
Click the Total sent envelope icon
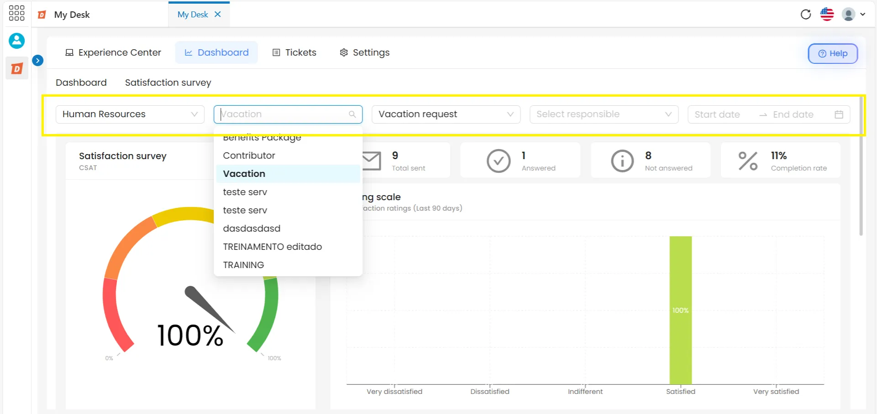(x=372, y=161)
